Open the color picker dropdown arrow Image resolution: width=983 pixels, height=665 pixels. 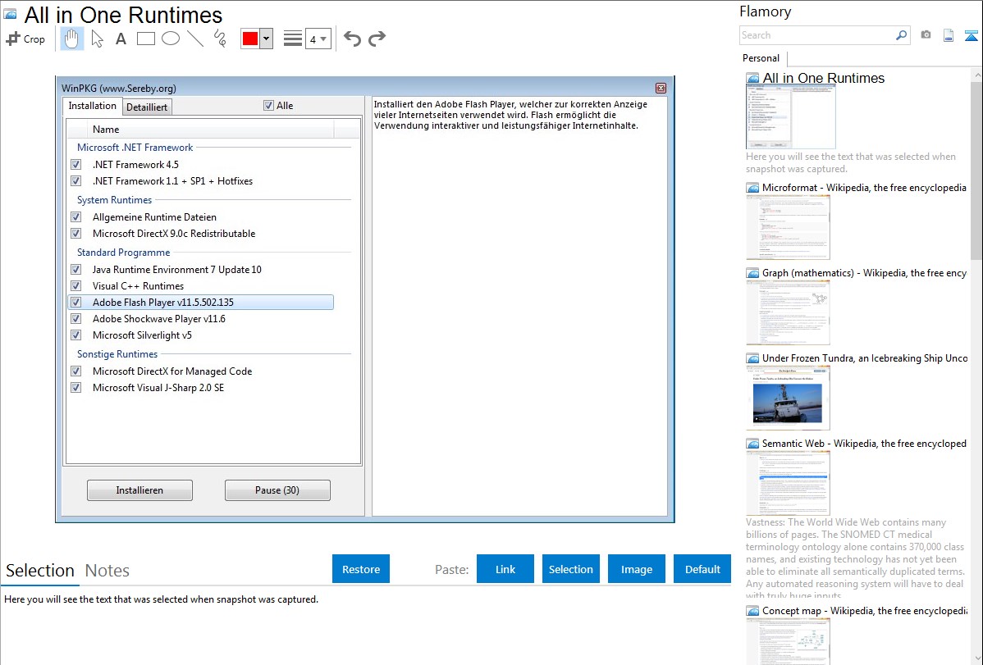267,39
